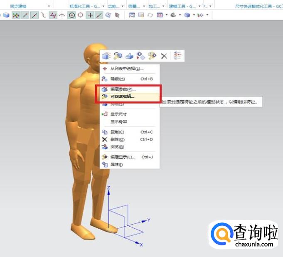Toggle 显示骨架 in the context menu

[x=118, y=122]
